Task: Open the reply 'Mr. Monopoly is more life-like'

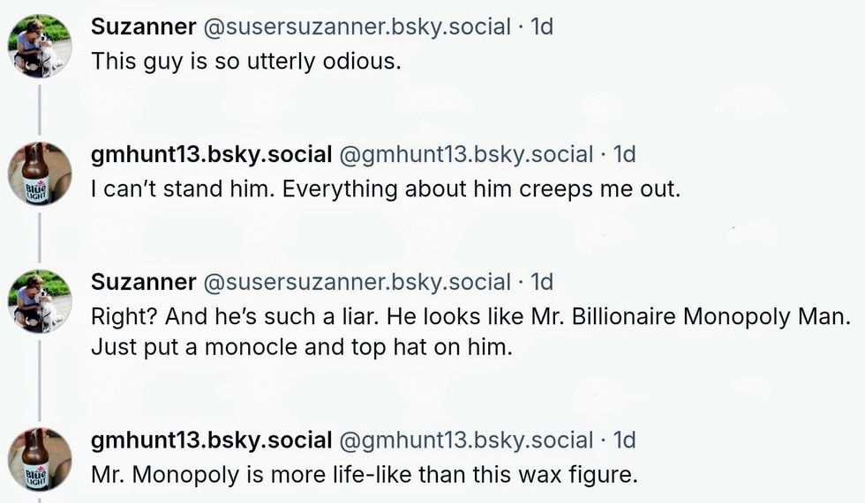Action: click(364, 476)
